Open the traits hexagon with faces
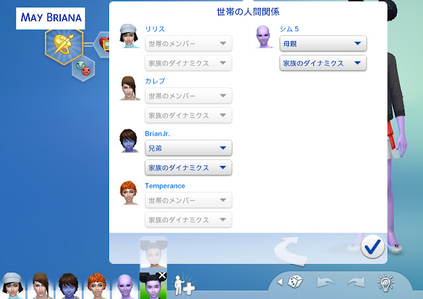Screen dimensions: 423x299 pos(83,68)
